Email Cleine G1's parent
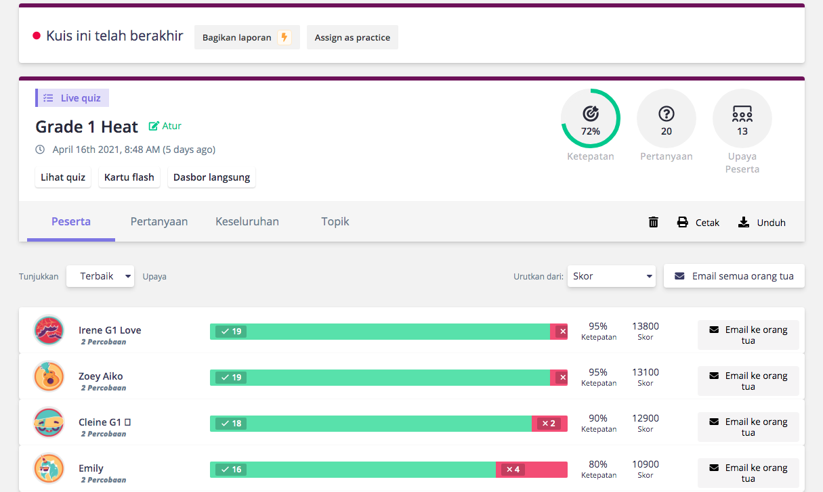The image size is (823, 492). [748, 427]
